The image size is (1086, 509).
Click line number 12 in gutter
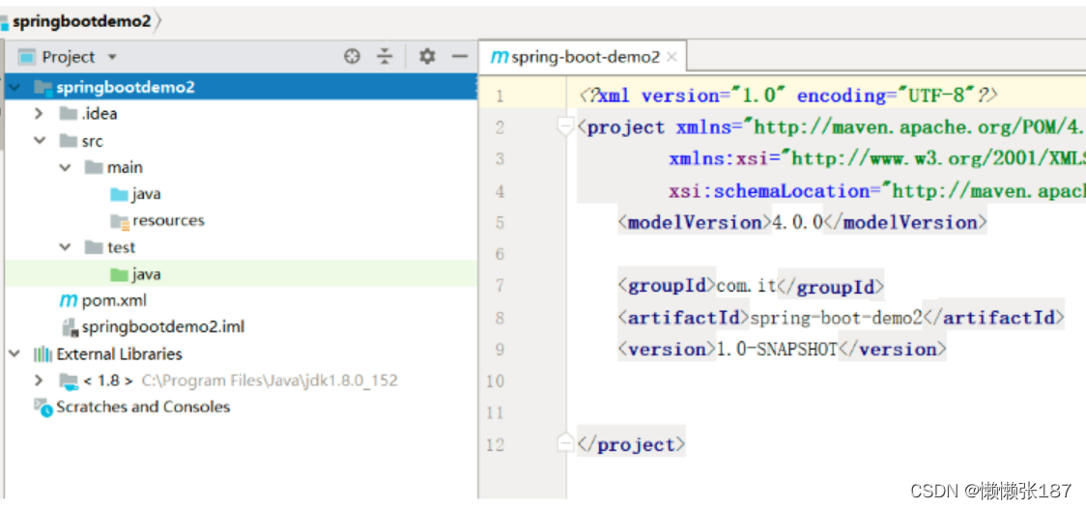[496, 444]
